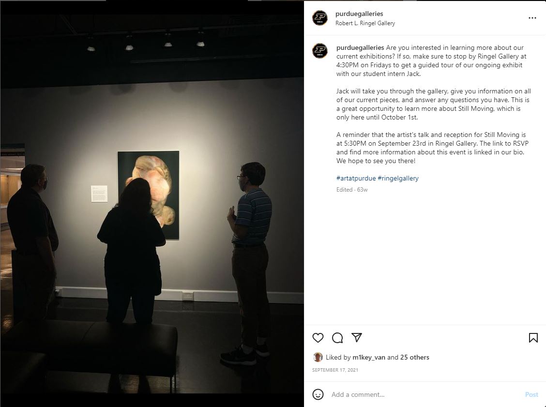
Task: Open comments via the speech bubble icon
Action: [337, 338]
